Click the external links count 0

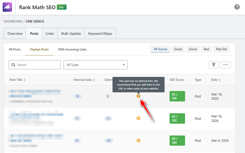pos(108,96)
